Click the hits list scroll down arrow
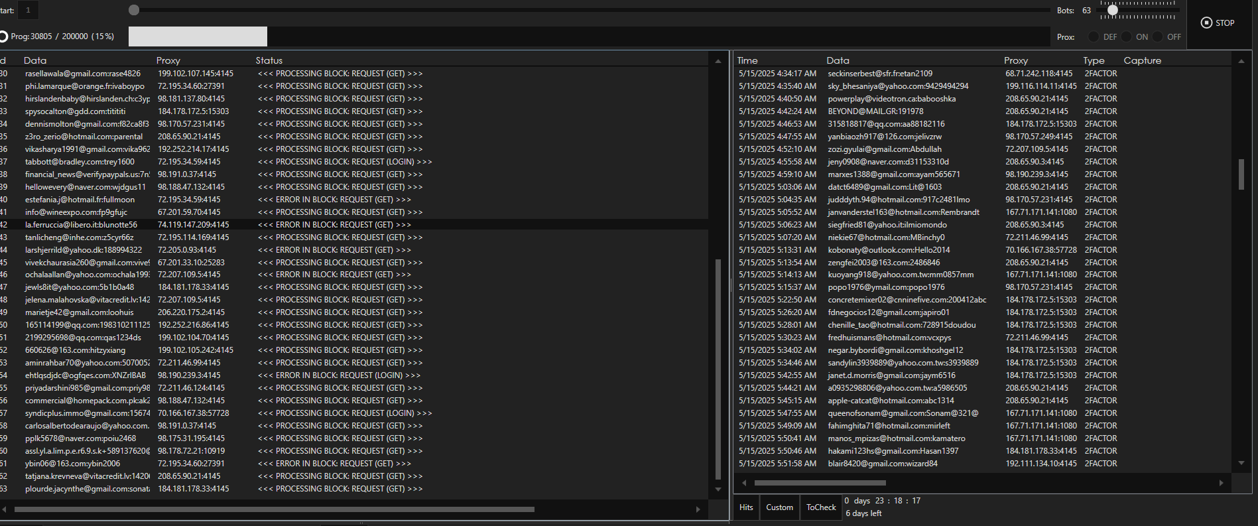This screenshot has width=1258, height=526. [1241, 463]
